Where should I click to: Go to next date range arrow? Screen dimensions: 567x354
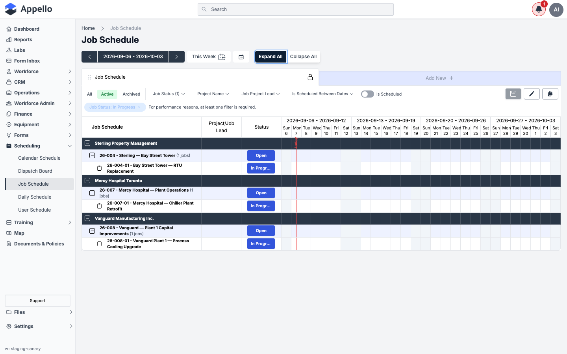(x=177, y=57)
